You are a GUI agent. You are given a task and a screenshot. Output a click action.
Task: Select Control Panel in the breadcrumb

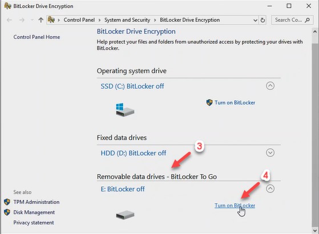(79, 20)
